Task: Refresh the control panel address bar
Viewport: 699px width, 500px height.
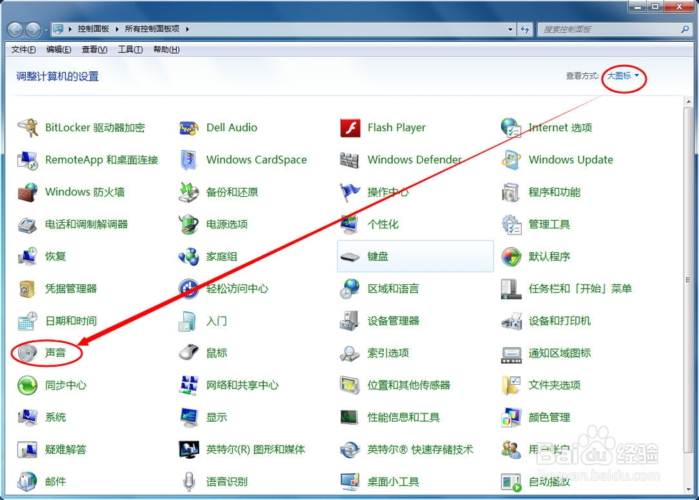Action: click(525, 29)
